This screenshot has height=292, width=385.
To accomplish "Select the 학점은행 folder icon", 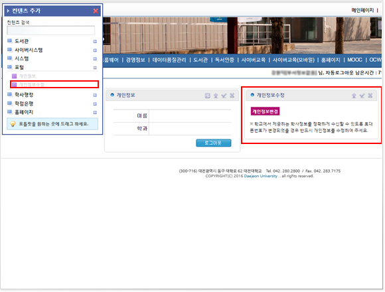I will [9, 104].
